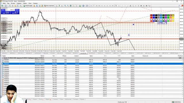Pick purple in the palette's second row

pos(166,17)
